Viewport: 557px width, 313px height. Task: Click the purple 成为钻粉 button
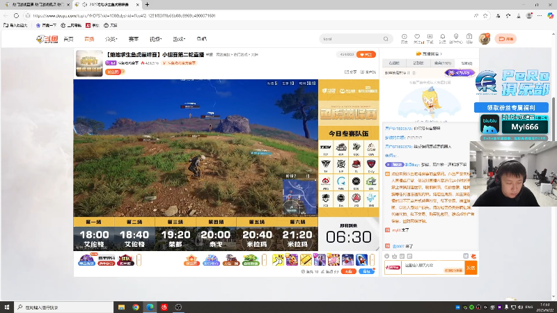(460, 73)
